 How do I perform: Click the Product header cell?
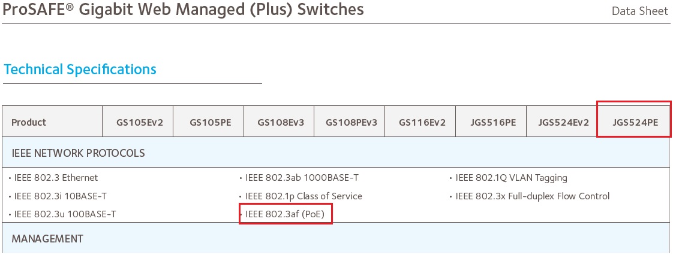tap(52, 122)
